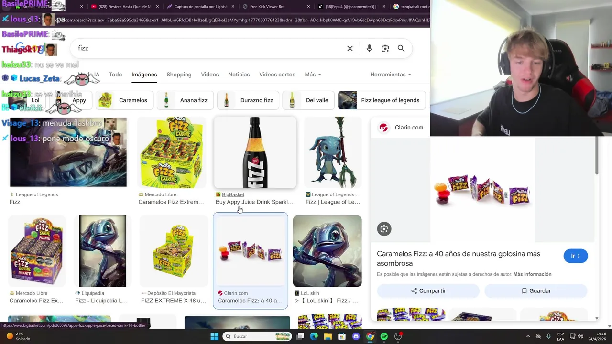Open 'Fizz - Liquipedia L...' result title
612x344 pixels.
coord(101,301)
